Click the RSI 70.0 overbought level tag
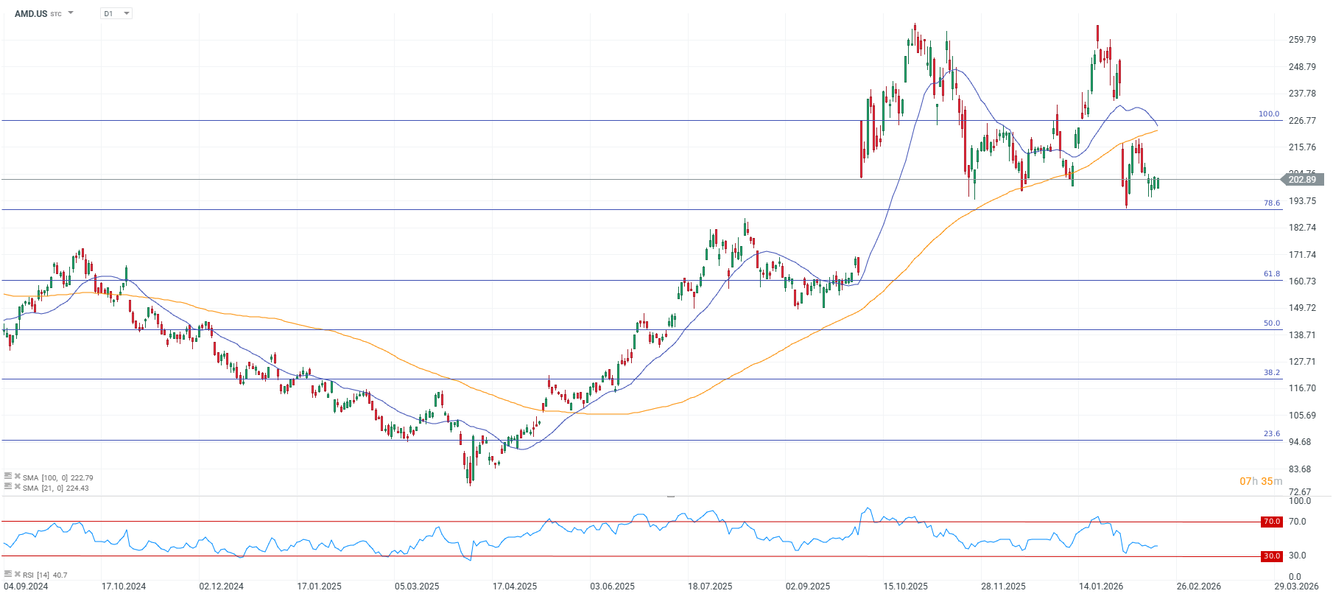This screenshot has width=1333, height=599. [x=1273, y=522]
